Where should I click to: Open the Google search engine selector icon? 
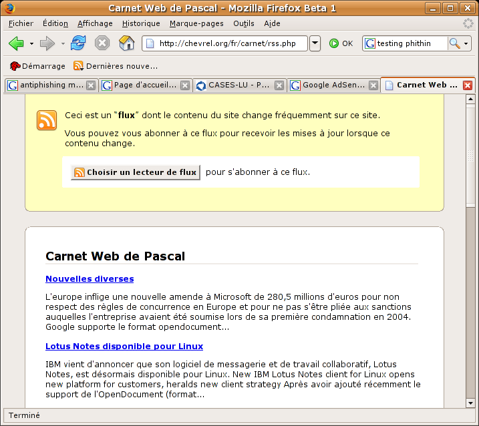[x=369, y=43]
